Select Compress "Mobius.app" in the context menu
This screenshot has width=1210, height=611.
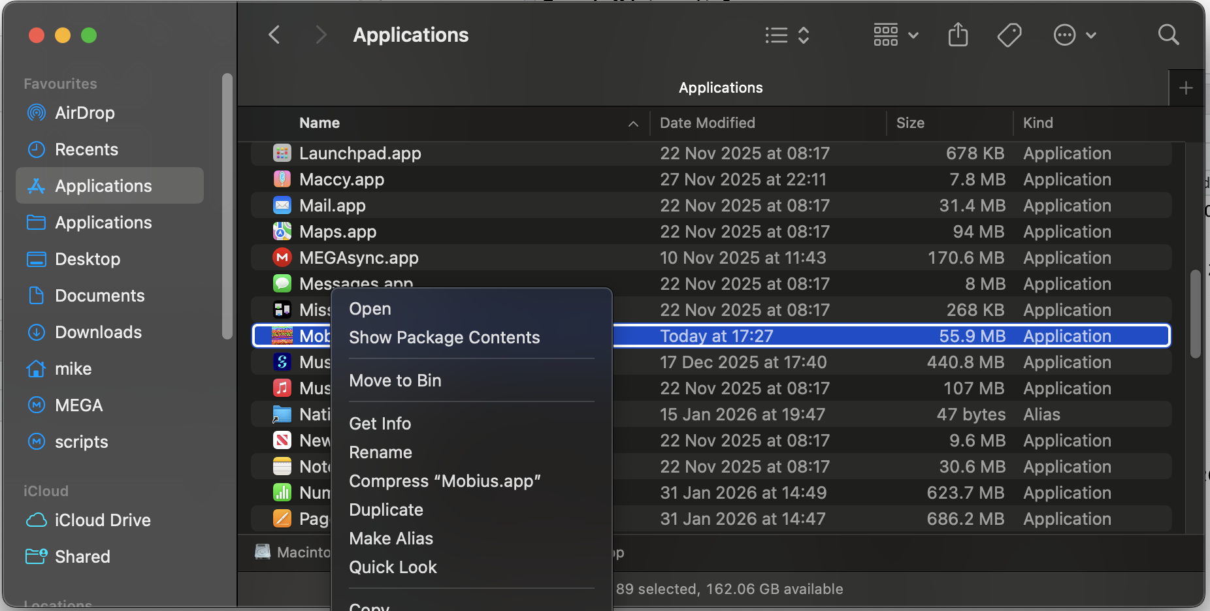click(x=444, y=481)
